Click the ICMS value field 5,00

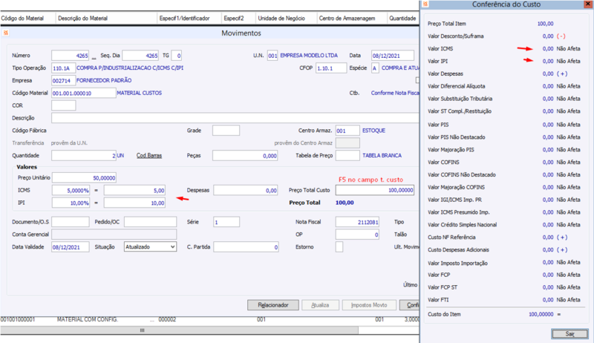pos(134,190)
